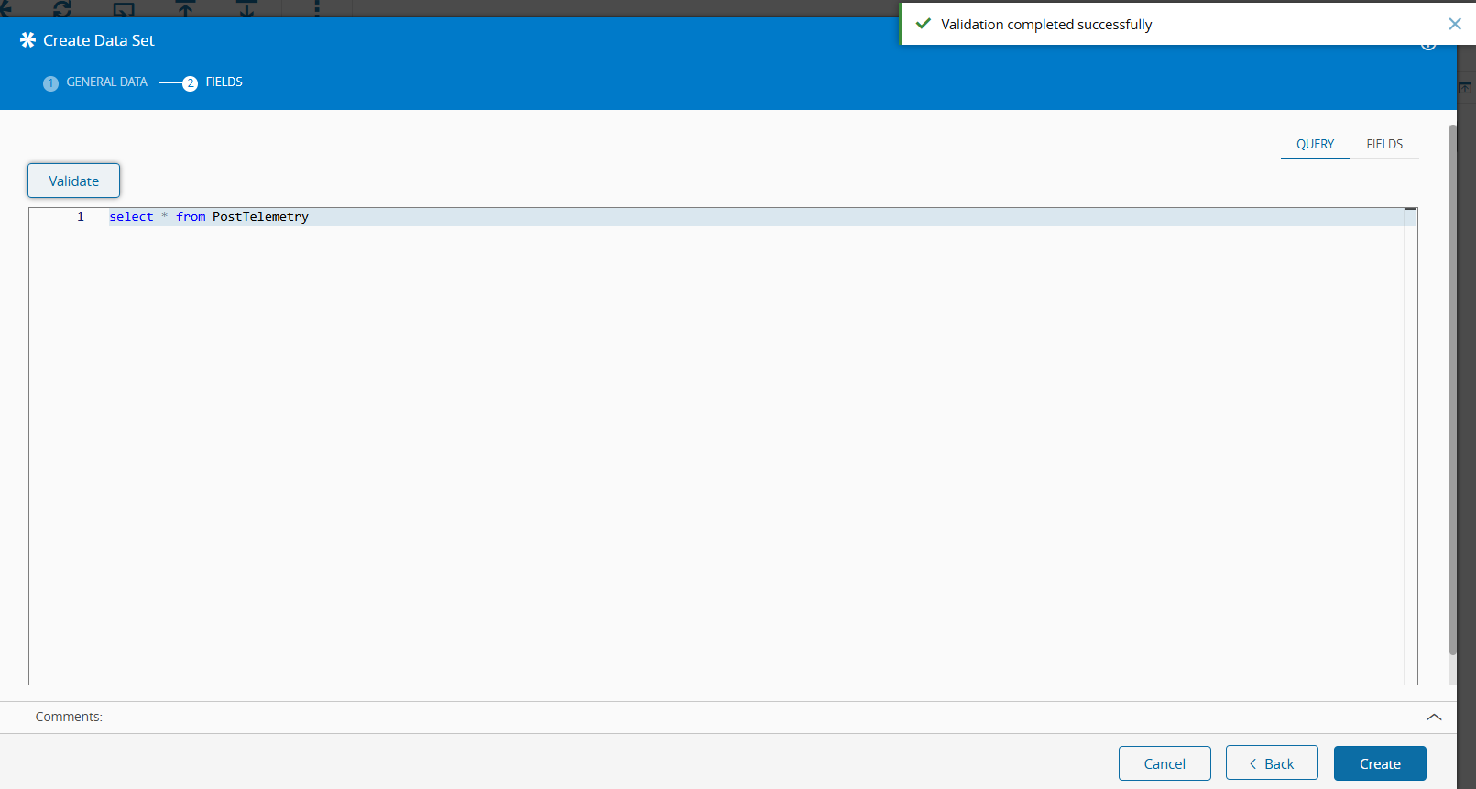1476x789 pixels.
Task: Click the dialog's vertical scrollbar
Action: (1452, 389)
